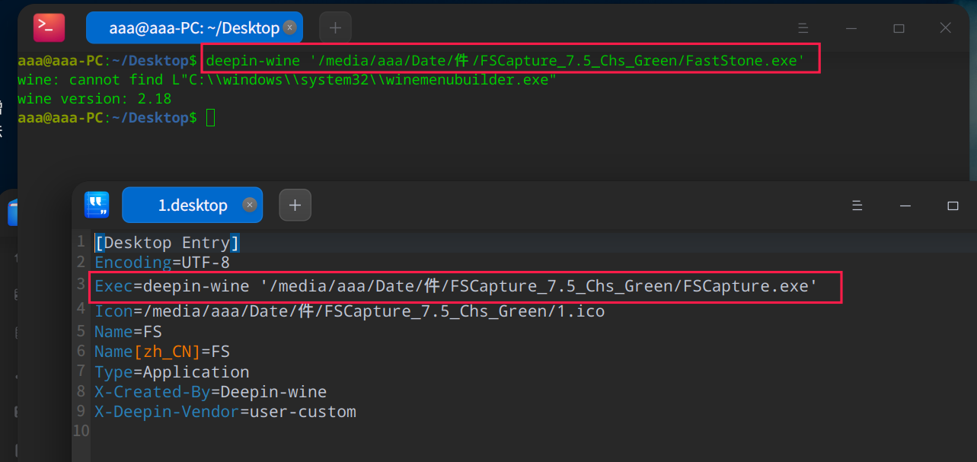Image resolution: width=977 pixels, height=462 pixels.
Task: Click the Type=Application line
Action: point(172,372)
